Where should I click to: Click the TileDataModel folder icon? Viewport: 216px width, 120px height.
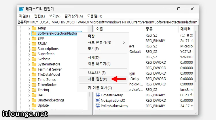[x=34, y=75]
